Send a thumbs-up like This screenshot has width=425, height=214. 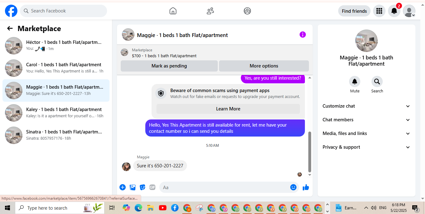[306, 187]
